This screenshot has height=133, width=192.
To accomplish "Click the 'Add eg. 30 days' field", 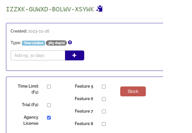I will click(x=38, y=55).
